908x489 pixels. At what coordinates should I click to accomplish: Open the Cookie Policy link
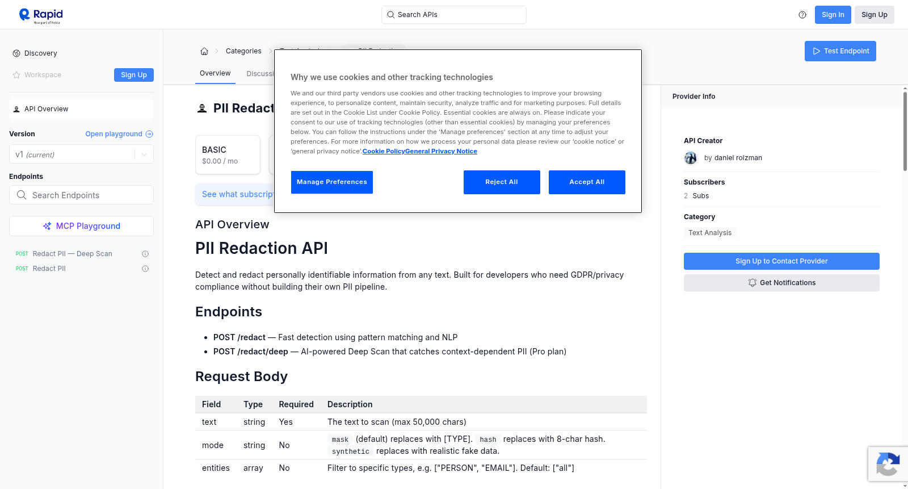384,151
